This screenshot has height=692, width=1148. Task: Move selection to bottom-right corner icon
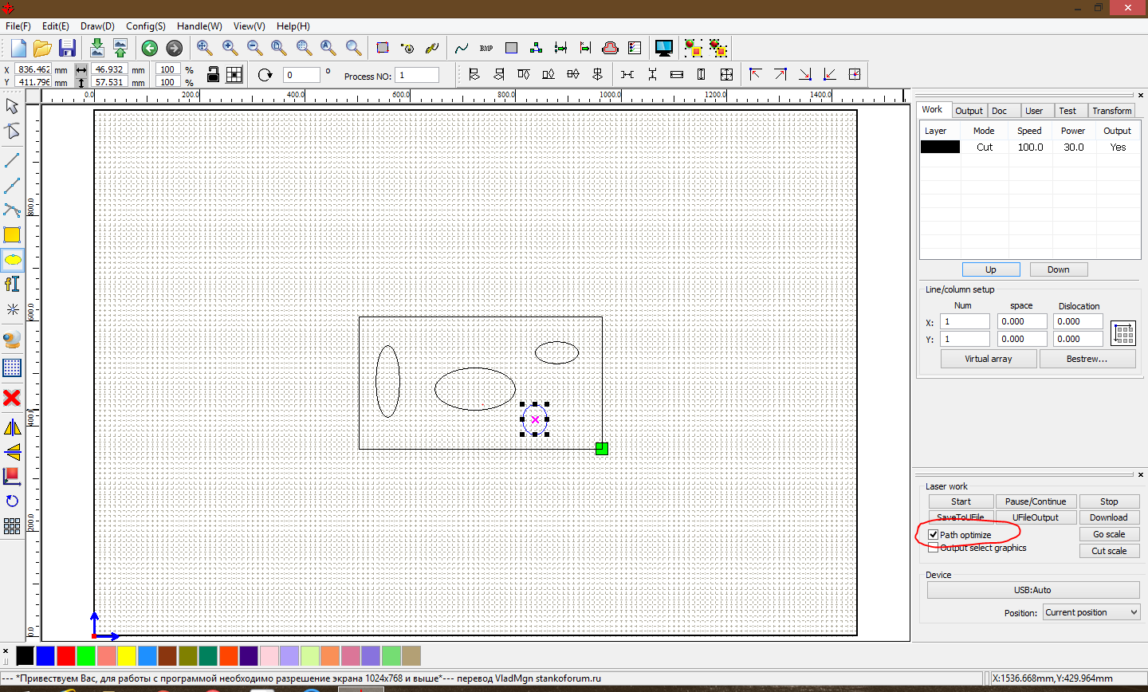[805, 74]
